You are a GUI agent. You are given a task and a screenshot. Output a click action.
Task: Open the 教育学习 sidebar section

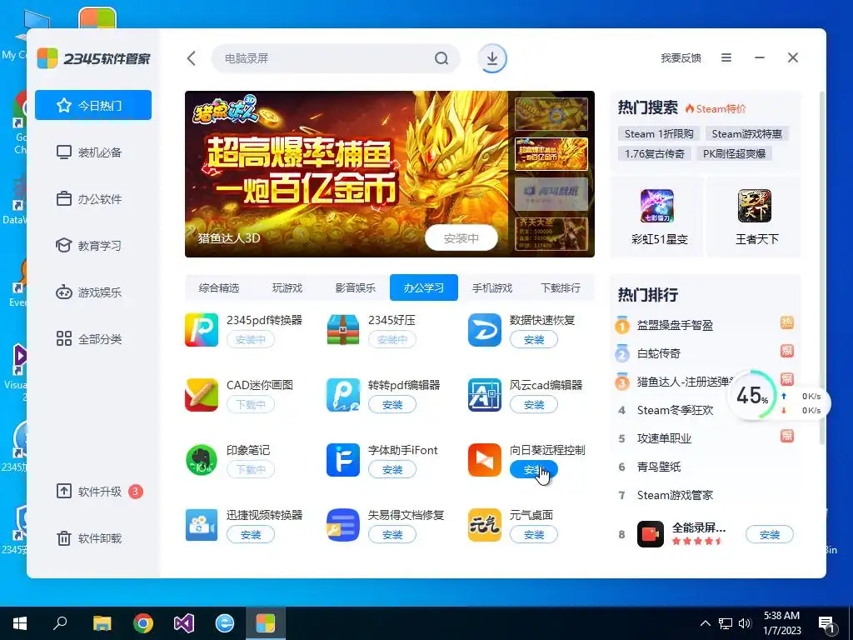tap(93, 246)
